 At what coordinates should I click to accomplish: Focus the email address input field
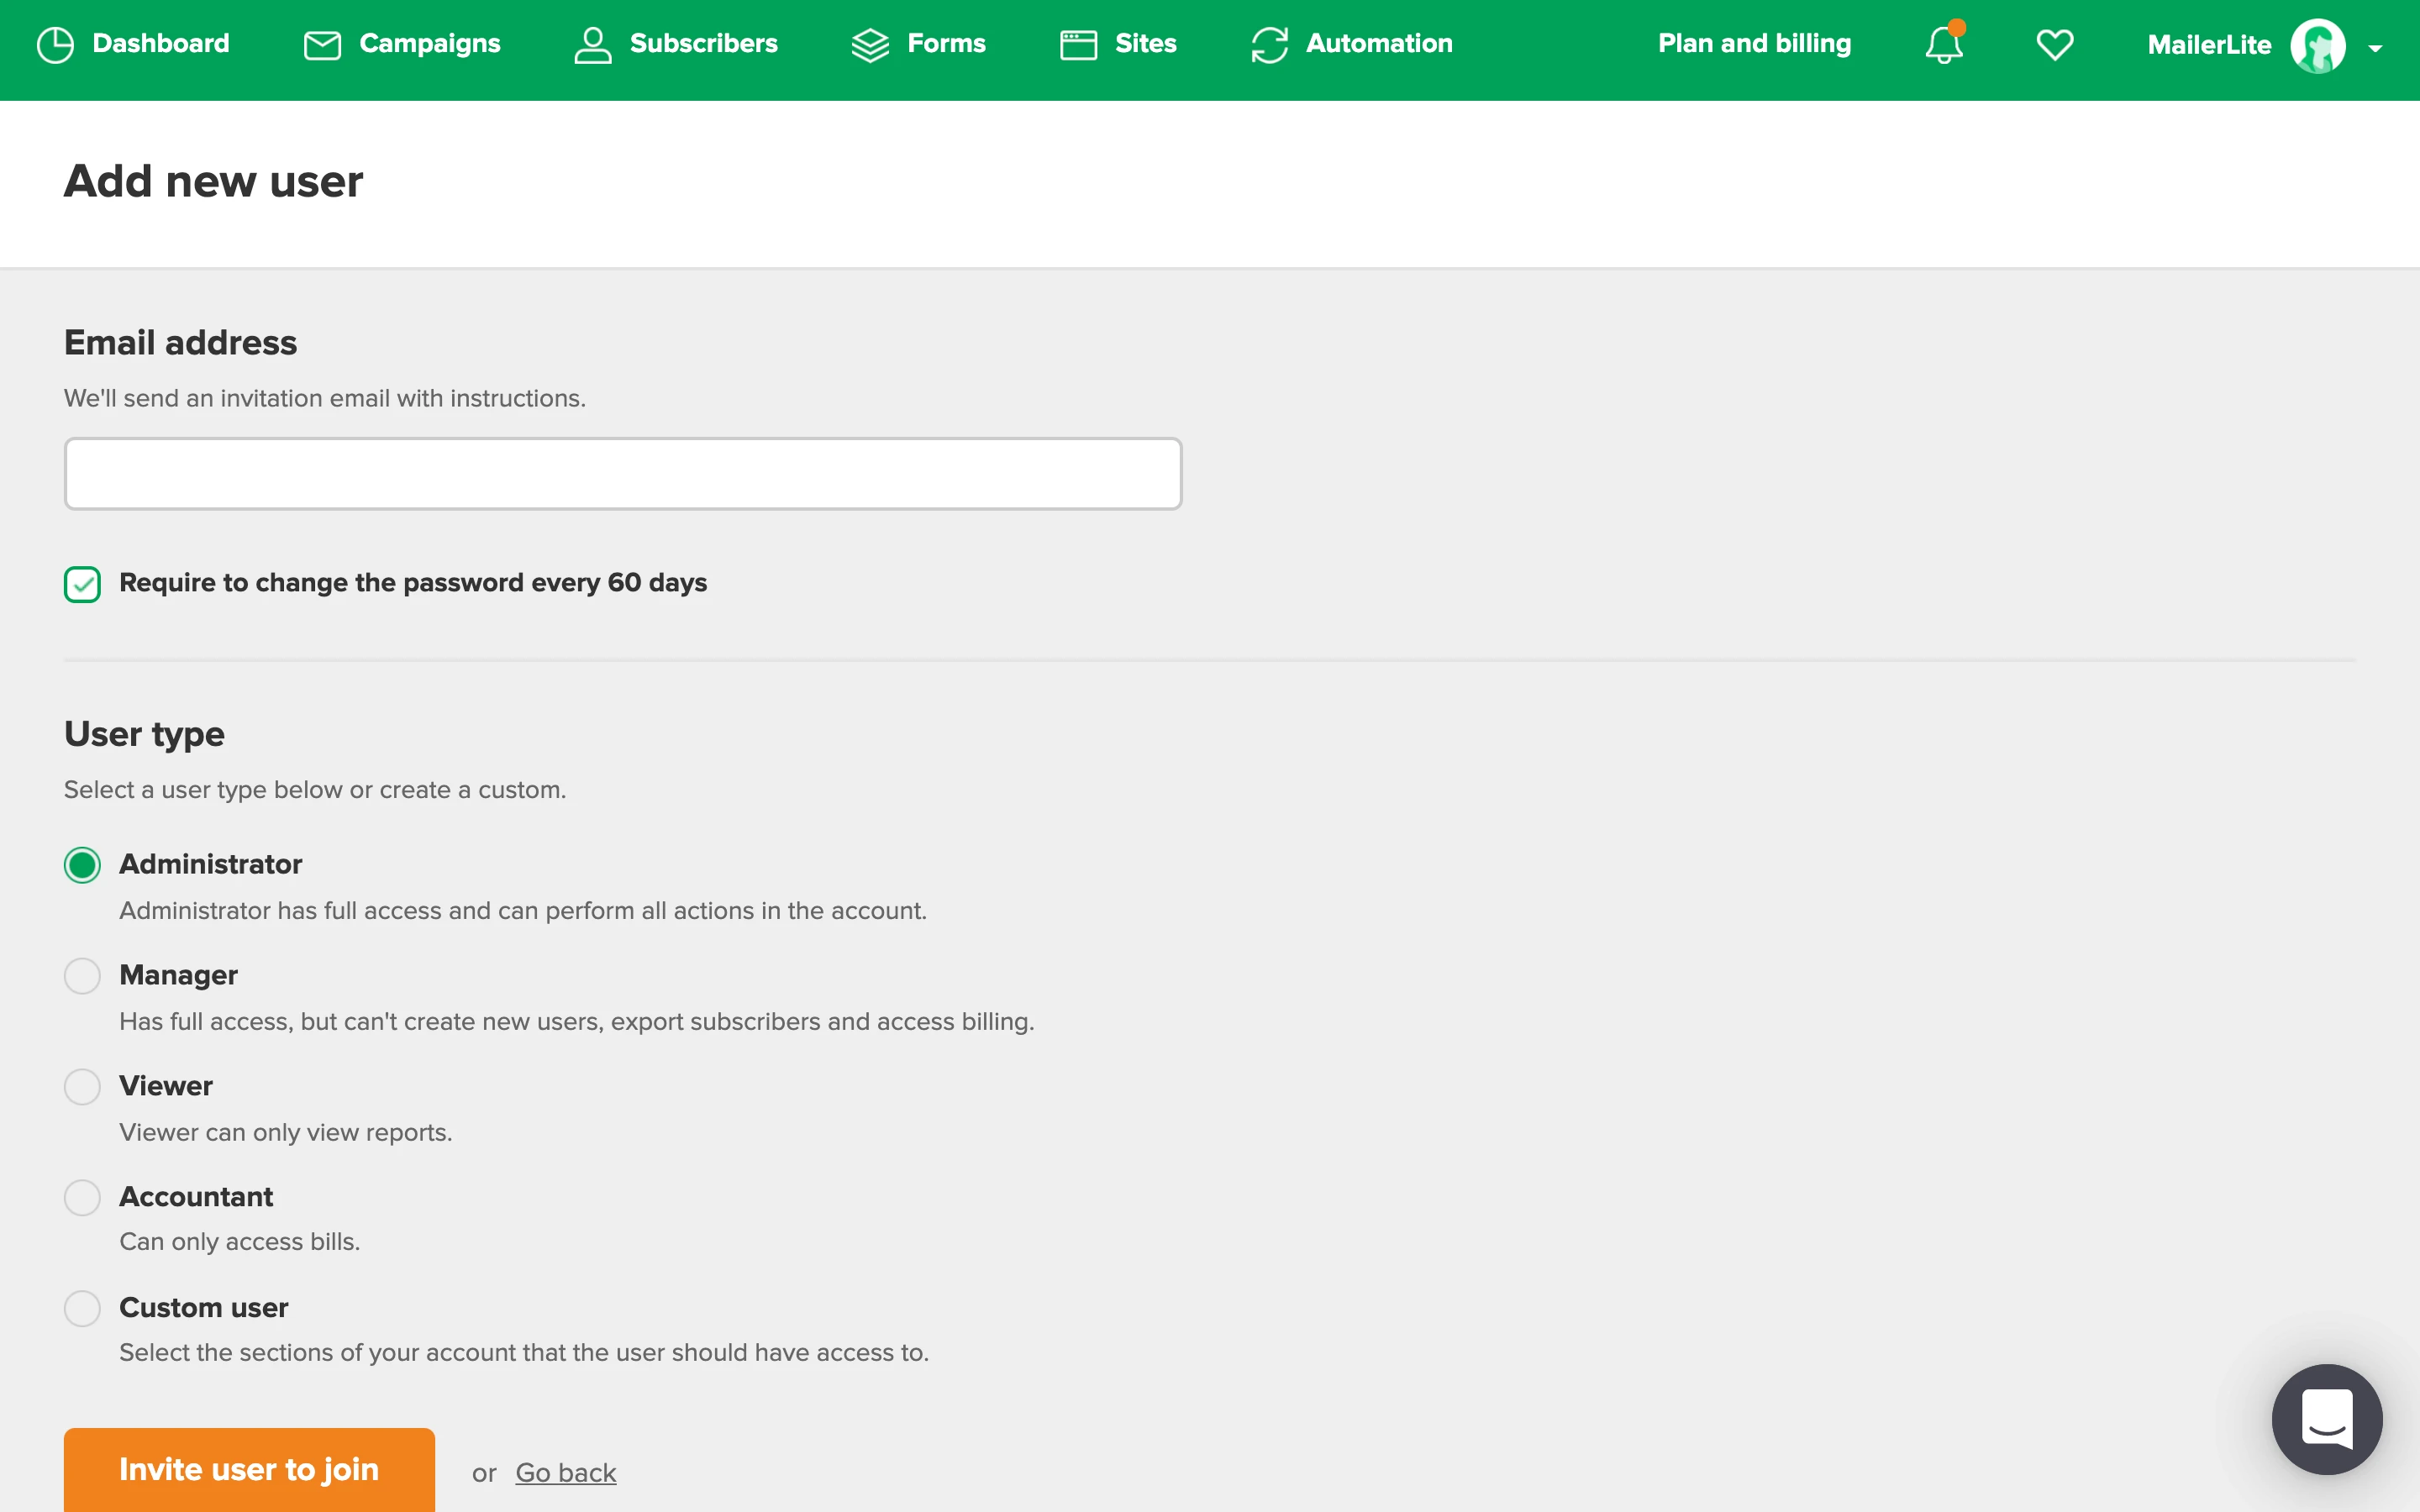(x=623, y=474)
